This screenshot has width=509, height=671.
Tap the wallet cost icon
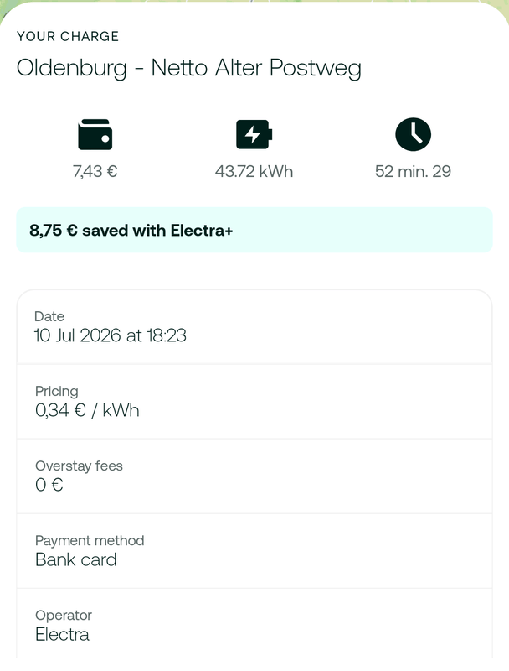[95, 134]
